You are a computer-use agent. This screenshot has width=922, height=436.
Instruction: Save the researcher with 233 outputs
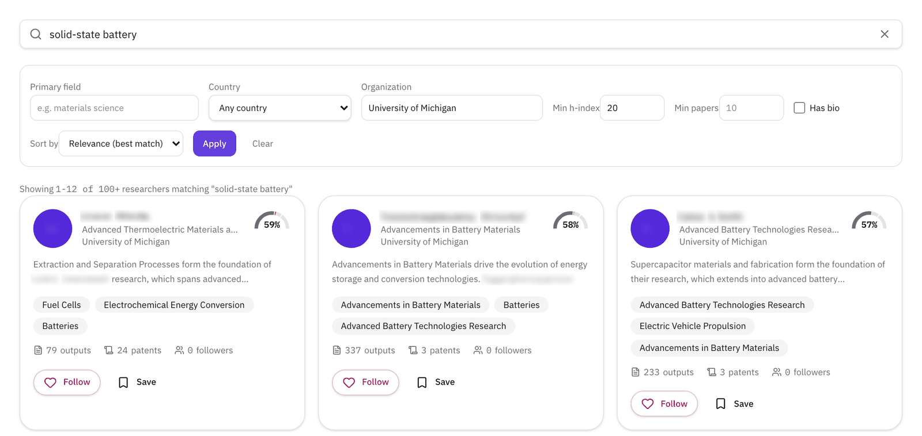(735, 404)
